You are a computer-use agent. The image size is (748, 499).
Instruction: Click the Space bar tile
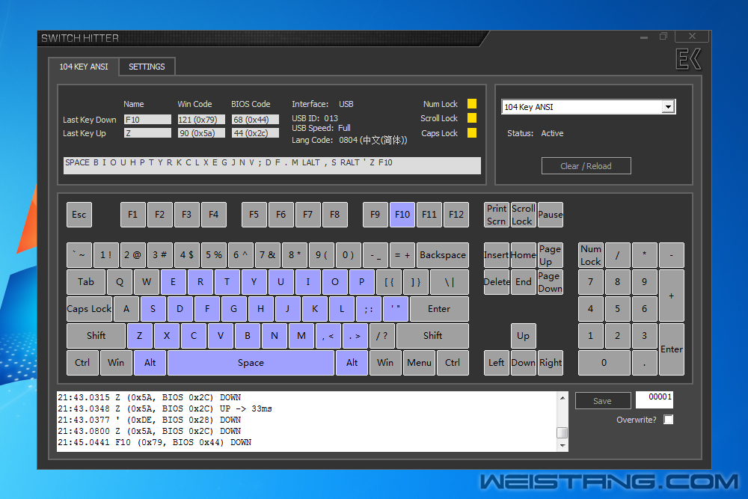coord(251,363)
